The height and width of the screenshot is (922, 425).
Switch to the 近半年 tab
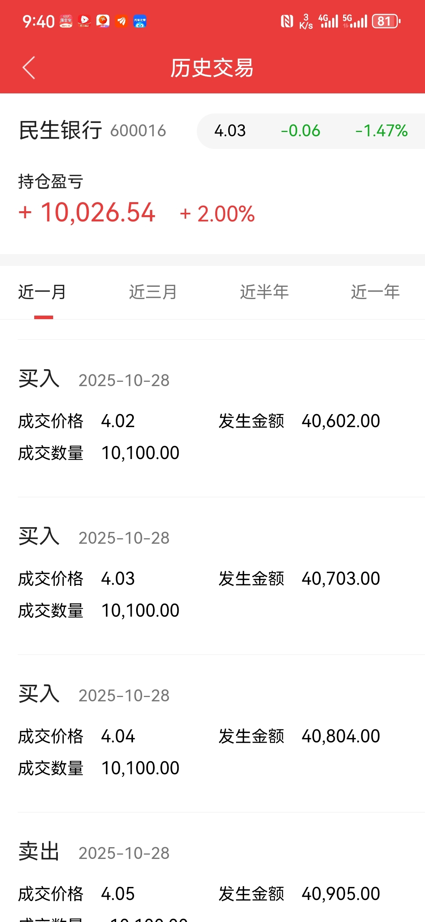(x=264, y=292)
